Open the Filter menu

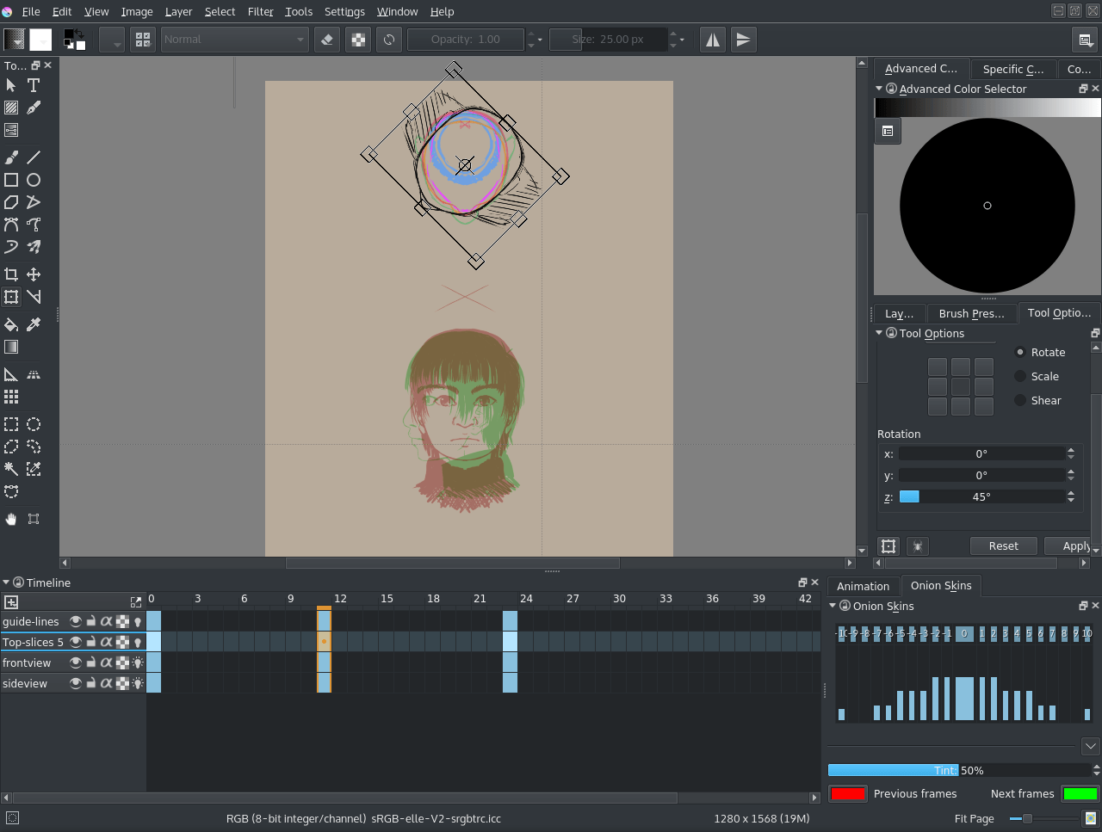click(260, 11)
